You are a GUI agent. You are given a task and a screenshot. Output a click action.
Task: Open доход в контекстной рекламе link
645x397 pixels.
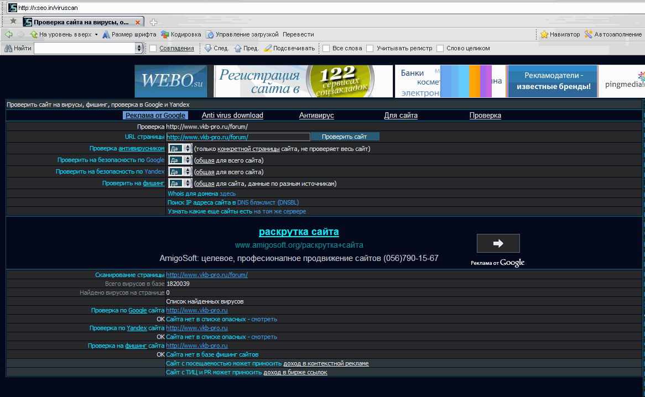(326, 363)
